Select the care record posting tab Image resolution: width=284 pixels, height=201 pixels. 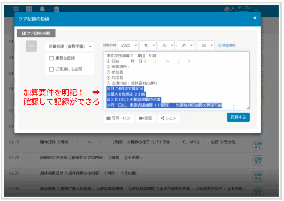[36, 33]
